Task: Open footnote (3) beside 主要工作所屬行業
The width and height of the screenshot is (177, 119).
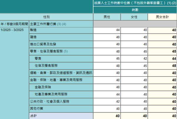Action: point(59,24)
